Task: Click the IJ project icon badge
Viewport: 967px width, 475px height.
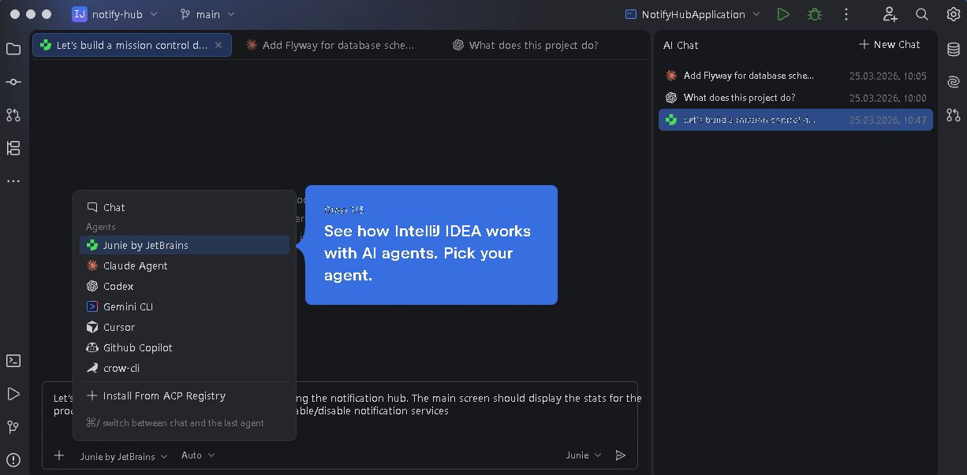Action: click(x=80, y=14)
